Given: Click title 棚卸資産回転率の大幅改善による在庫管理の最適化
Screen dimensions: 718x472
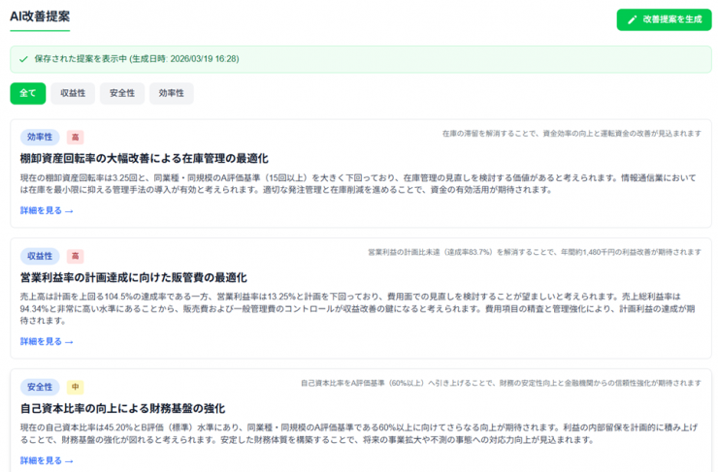Looking at the screenshot, I should [x=145, y=159].
